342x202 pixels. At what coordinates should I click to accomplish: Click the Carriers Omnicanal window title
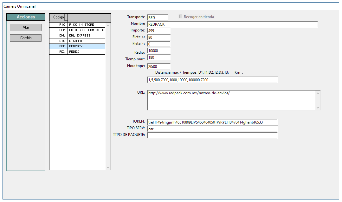click(x=19, y=6)
